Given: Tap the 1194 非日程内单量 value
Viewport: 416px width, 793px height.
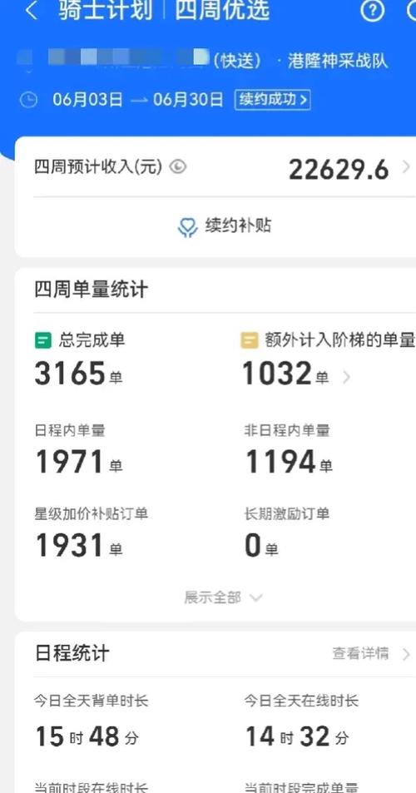Looking at the screenshot, I should click(280, 462).
